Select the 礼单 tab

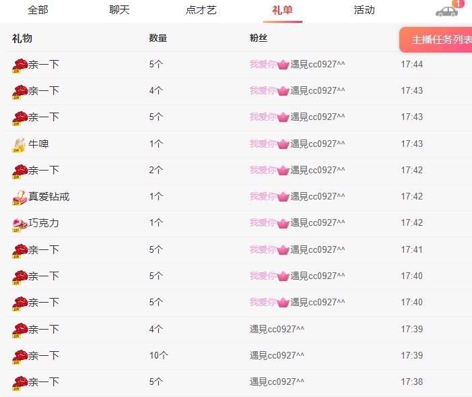pyautogui.click(x=282, y=10)
